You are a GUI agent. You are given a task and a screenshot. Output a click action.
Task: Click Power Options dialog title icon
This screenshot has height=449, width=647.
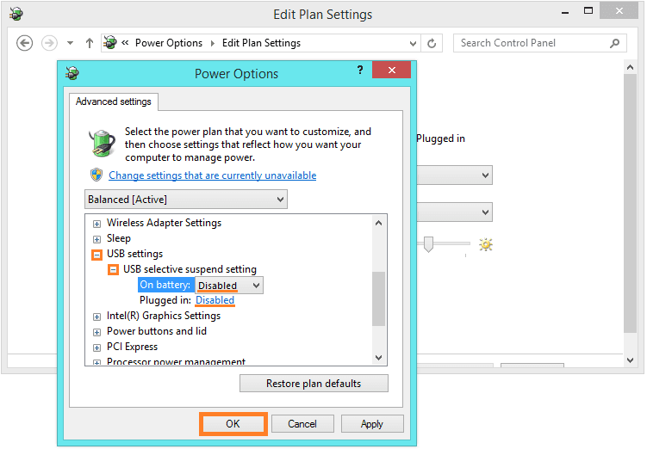pos(72,73)
